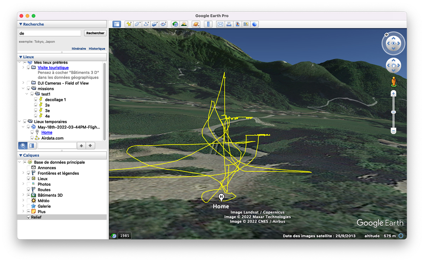
Task: Collapse the Lieux panel header
Action: coord(21,57)
